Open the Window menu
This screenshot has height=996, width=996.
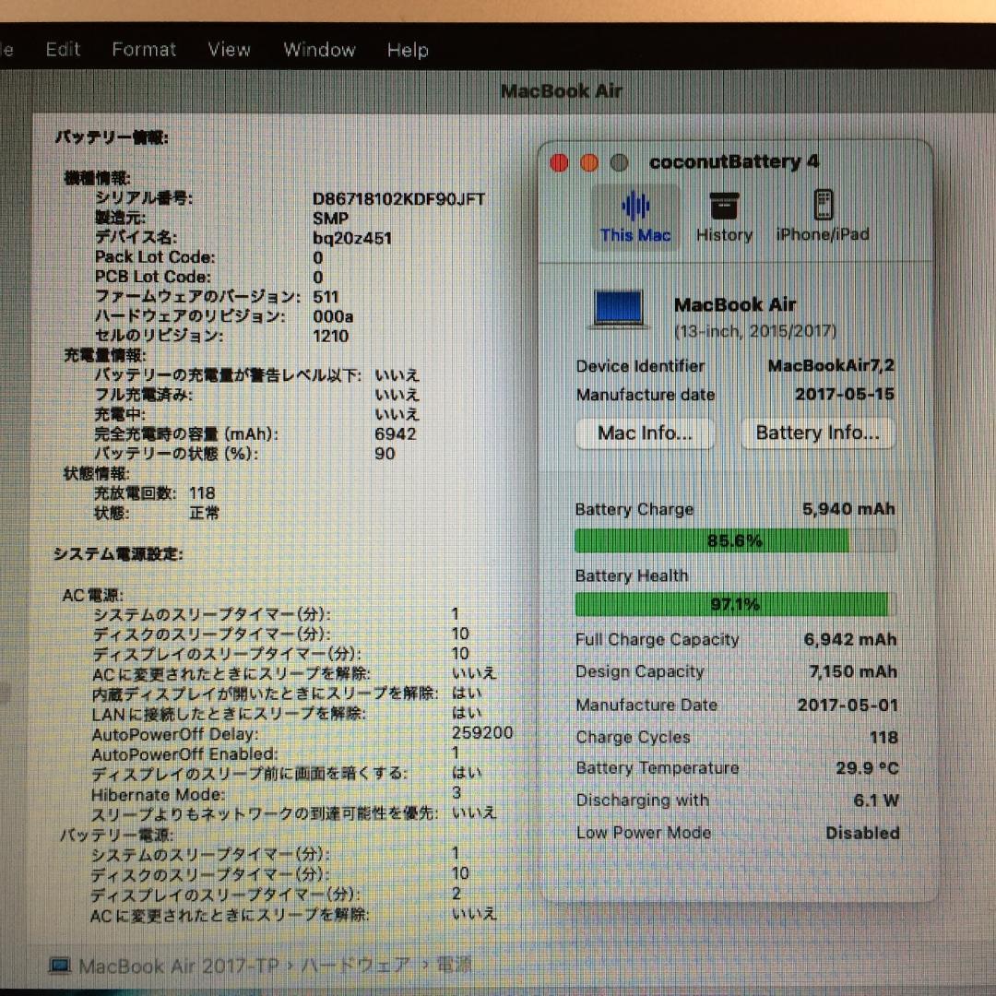click(x=319, y=49)
